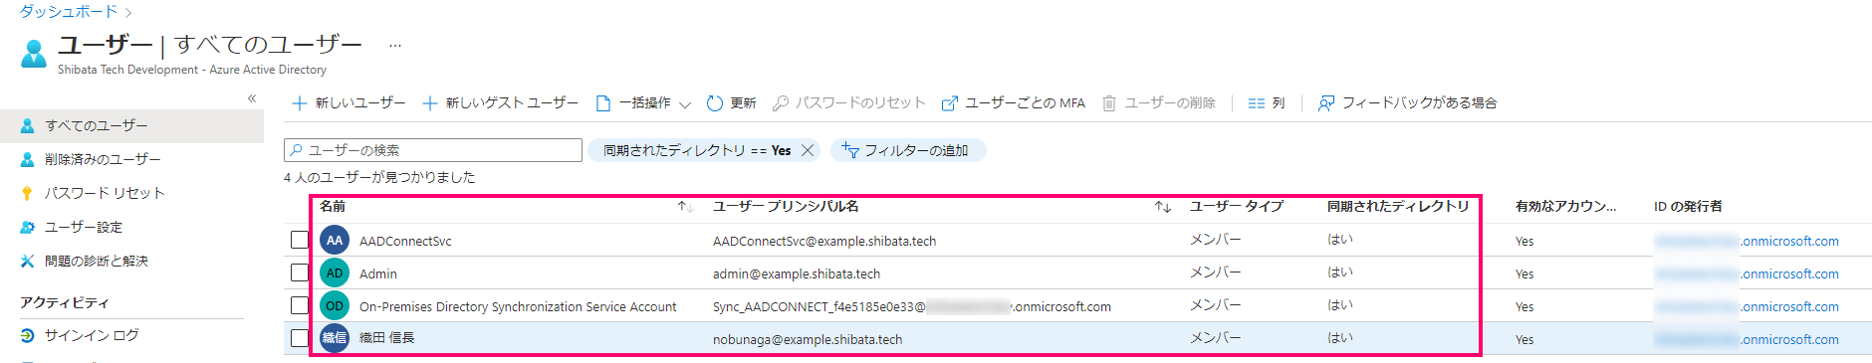The height and width of the screenshot is (363, 1872).
Task: Click the ダッシュボード breadcrumb link
Action: point(68,12)
